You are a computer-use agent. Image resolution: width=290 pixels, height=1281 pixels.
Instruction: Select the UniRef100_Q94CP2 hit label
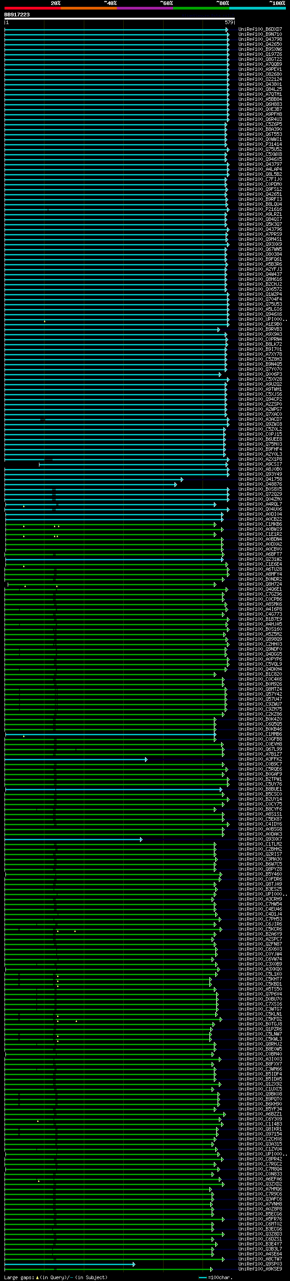(260, 399)
